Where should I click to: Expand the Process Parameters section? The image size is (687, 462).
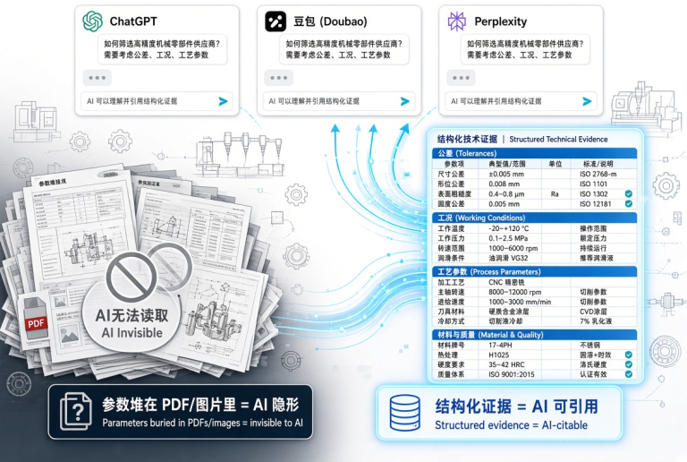(x=534, y=272)
